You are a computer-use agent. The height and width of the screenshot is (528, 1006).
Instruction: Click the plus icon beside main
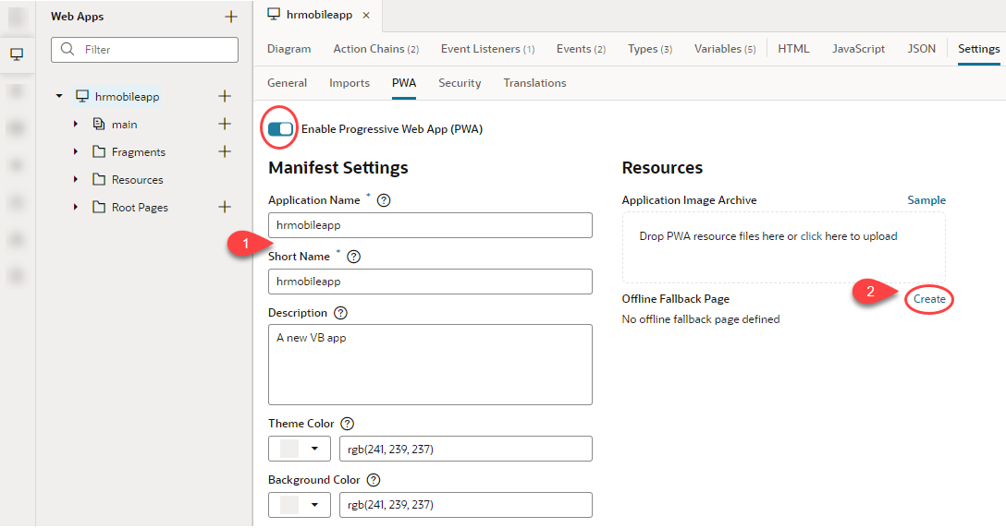[x=225, y=124]
